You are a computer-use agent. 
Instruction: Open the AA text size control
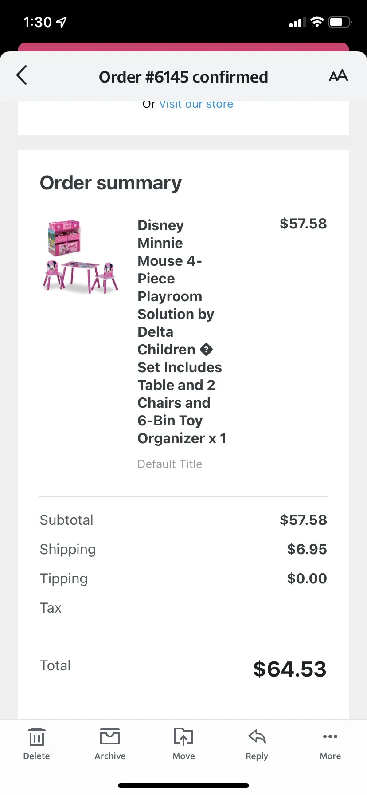[338, 76]
